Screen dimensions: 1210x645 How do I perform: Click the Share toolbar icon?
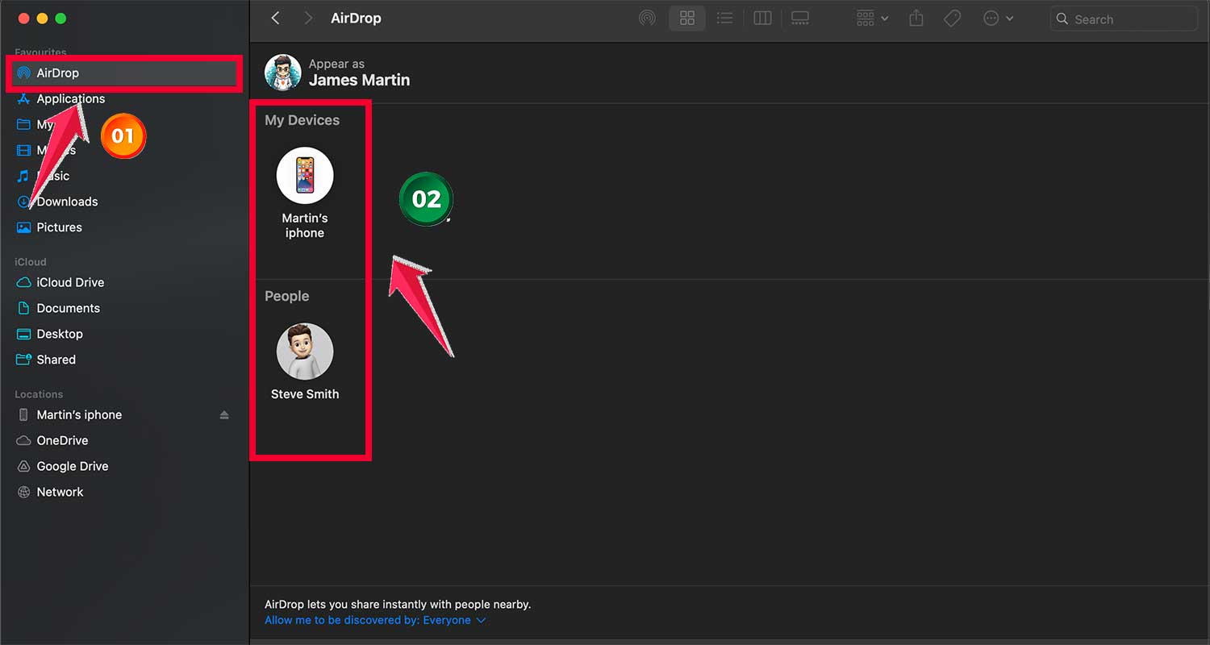coord(916,19)
